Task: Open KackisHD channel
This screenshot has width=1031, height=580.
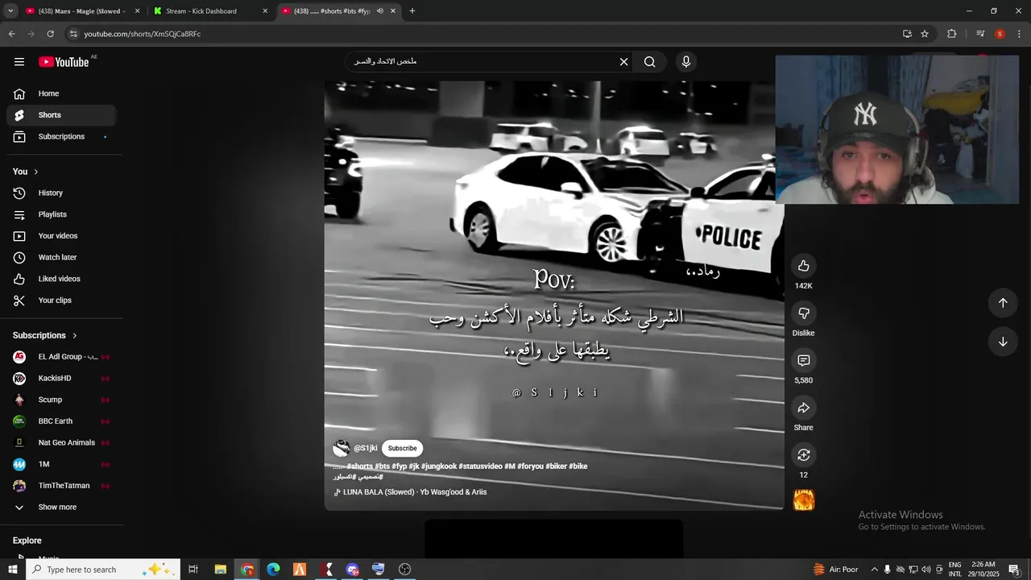Action: point(61,379)
